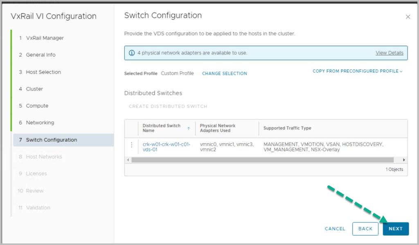Click the info icon in the adapter banner
This screenshot has height=245, width=419.
tap(132, 53)
